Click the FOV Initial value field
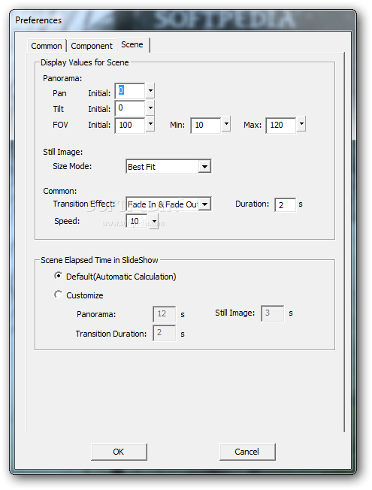 130,126
